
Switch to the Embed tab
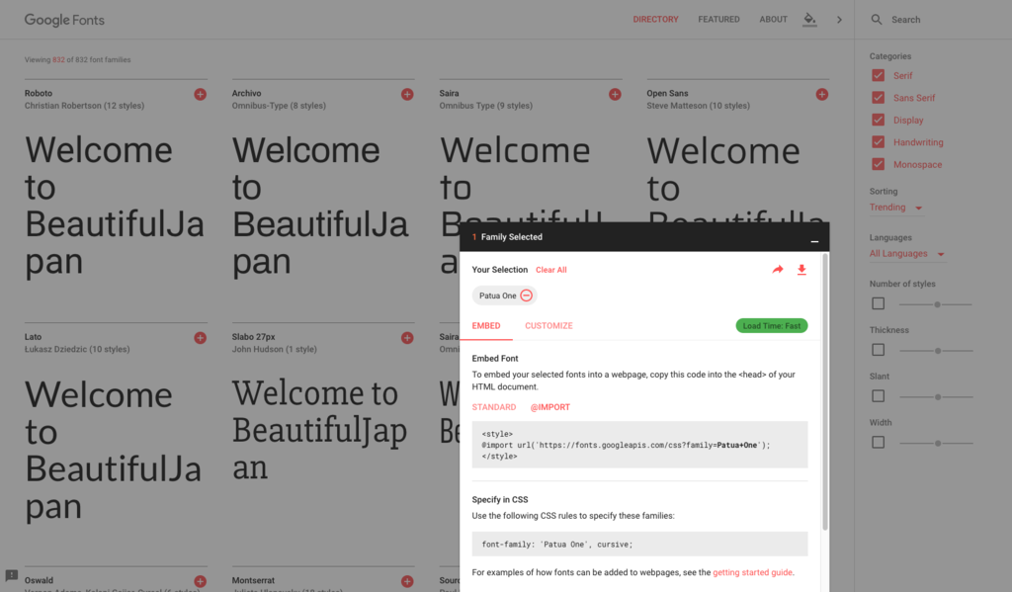(486, 326)
